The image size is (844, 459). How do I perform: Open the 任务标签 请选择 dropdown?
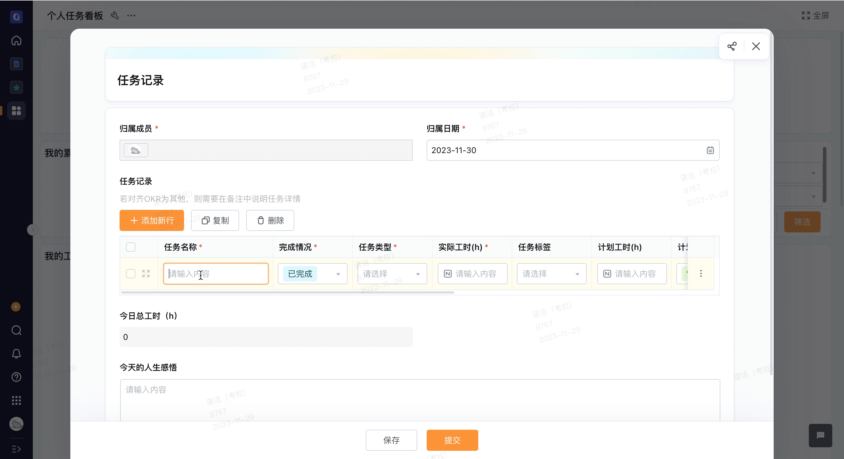tap(552, 274)
